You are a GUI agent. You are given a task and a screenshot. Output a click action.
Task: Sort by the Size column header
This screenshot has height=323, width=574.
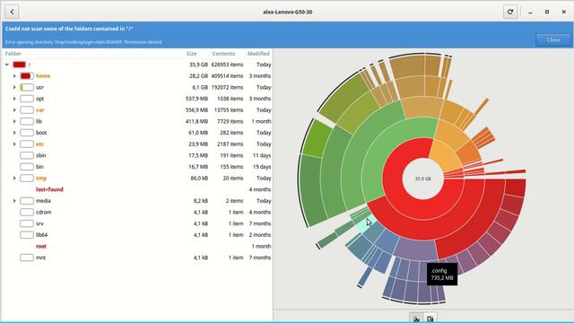click(191, 54)
